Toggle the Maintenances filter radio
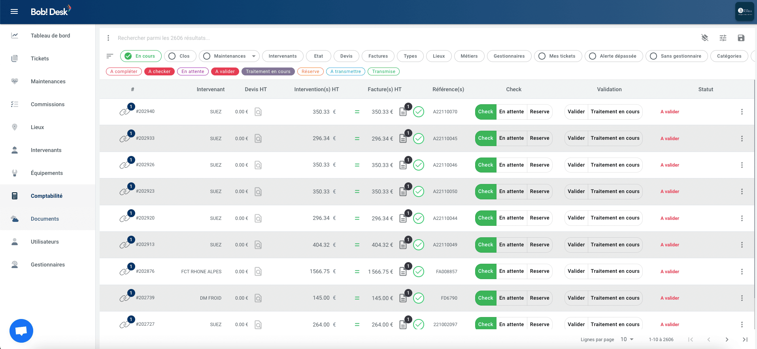The image size is (757, 349). (x=207, y=56)
